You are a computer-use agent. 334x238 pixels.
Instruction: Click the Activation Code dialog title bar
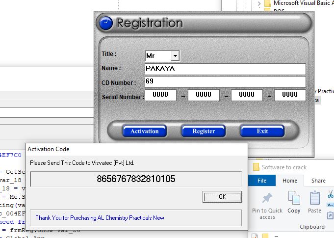[136, 149]
